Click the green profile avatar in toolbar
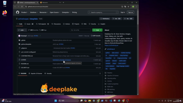The width and height of the screenshot is (183, 103). (133, 7)
